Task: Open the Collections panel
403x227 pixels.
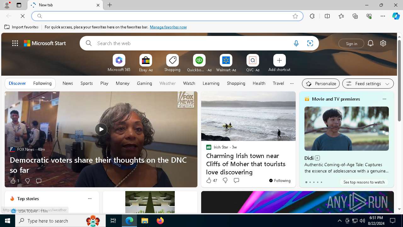Action: 355,16
